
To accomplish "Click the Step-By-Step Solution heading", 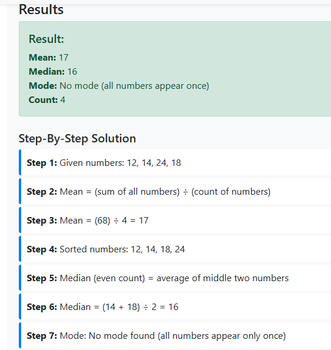I will pyautogui.click(x=77, y=138).
